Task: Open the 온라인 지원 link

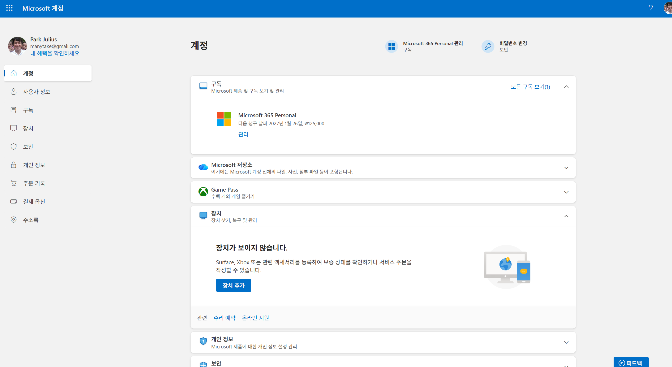Action: pos(255,318)
